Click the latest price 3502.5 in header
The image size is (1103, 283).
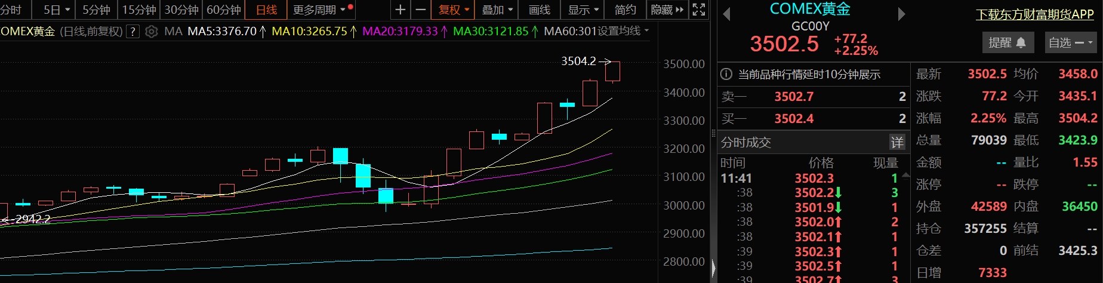click(x=784, y=44)
